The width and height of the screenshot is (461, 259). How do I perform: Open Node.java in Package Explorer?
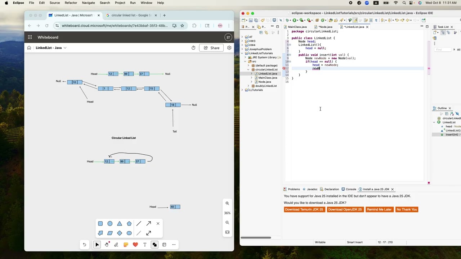click(x=264, y=82)
